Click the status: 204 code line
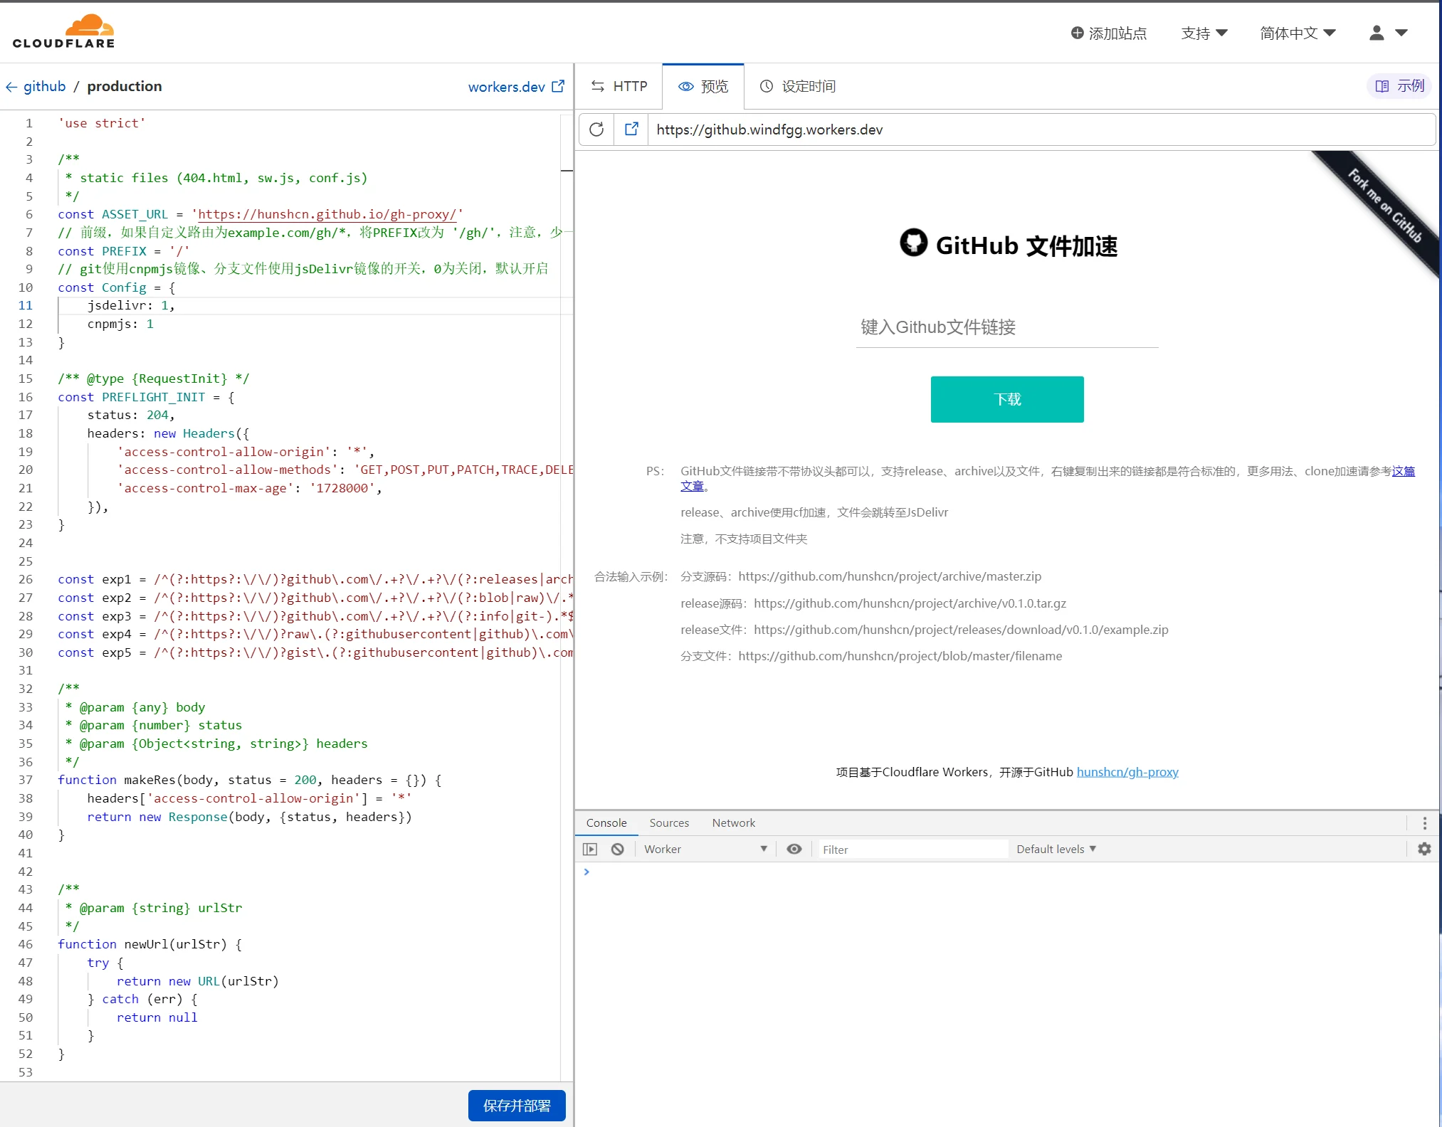The width and height of the screenshot is (1442, 1127). (x=131, y=415)
